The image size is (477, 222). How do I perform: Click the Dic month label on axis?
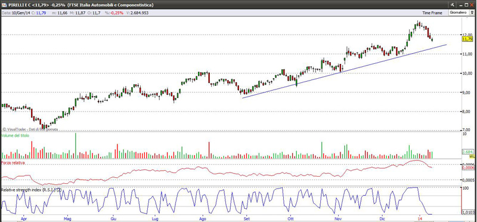382,218
